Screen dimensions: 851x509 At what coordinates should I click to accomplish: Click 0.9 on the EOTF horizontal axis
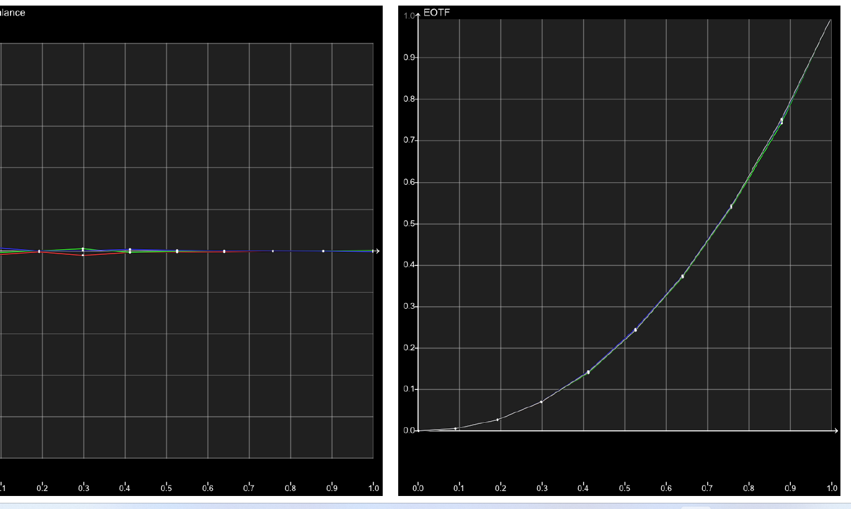coord(790,488)
